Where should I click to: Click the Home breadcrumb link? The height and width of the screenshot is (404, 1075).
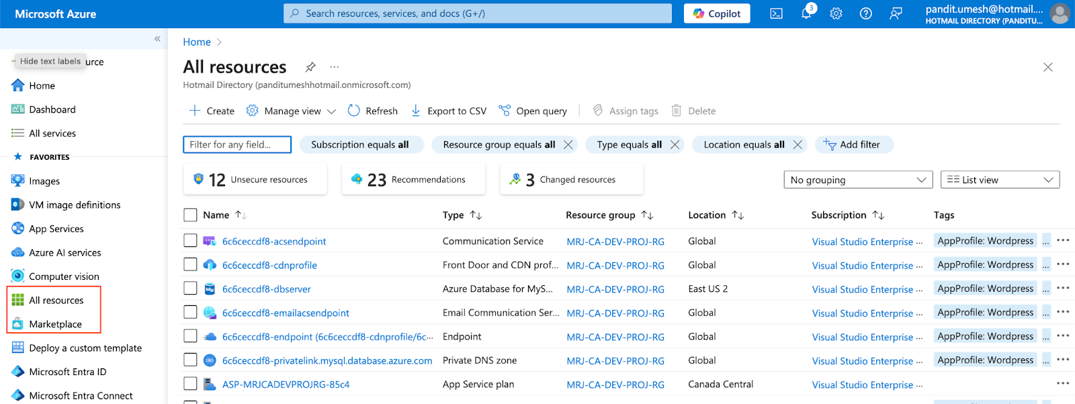click(197, 42)
